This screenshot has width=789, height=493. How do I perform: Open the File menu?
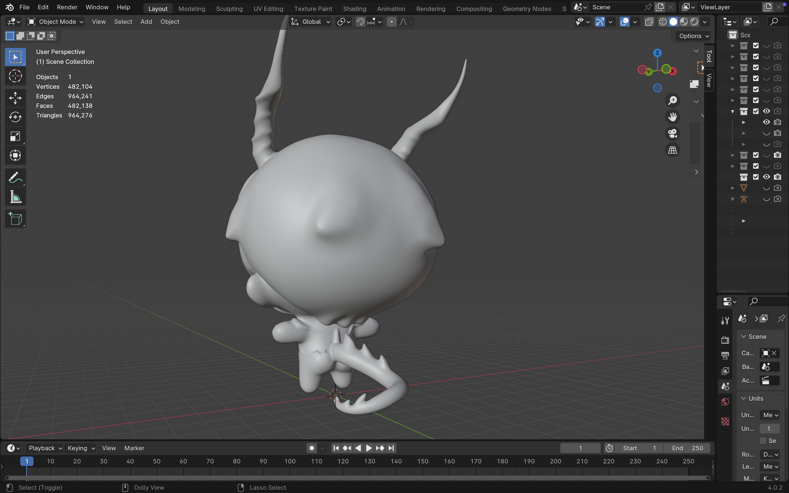tap(24, 7)
